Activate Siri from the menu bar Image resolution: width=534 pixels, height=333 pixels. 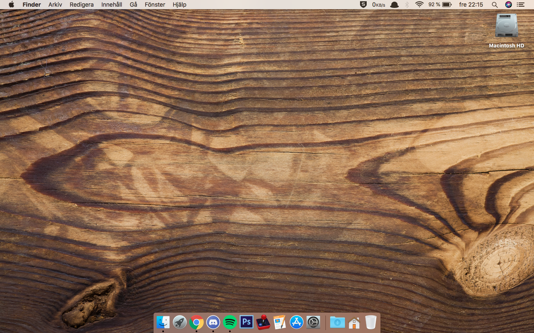coord(508,5)
